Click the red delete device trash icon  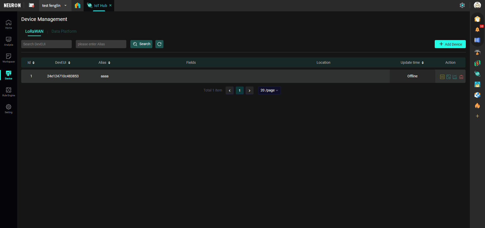click(x=461, y=77)
